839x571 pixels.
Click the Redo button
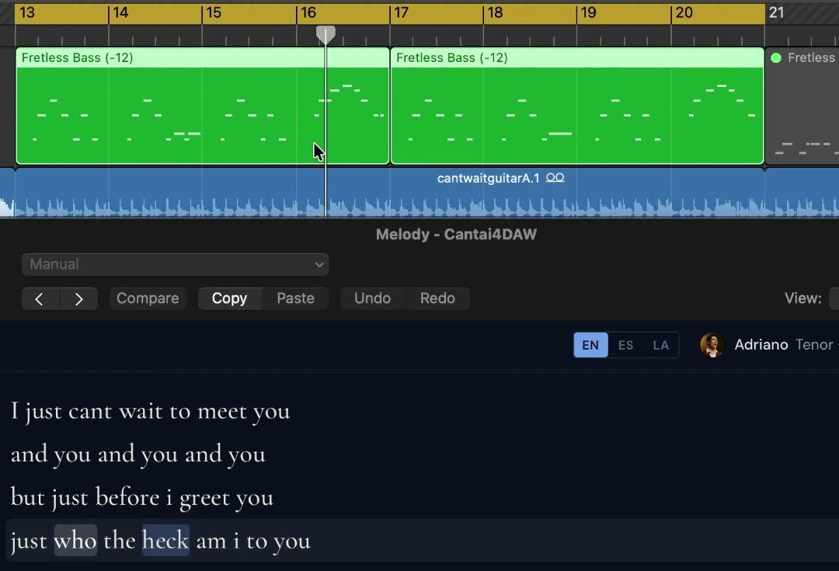click(x=437, y=298)
